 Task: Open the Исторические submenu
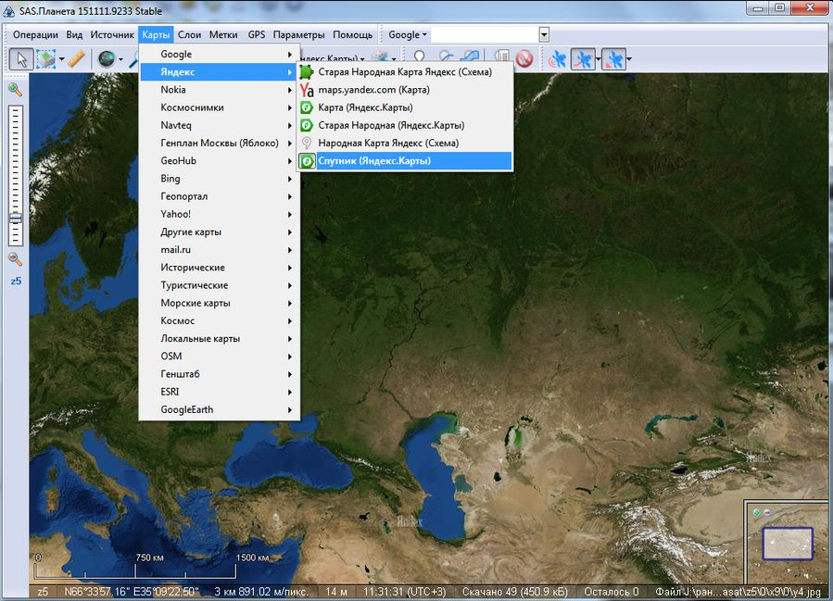click(220, 268)
